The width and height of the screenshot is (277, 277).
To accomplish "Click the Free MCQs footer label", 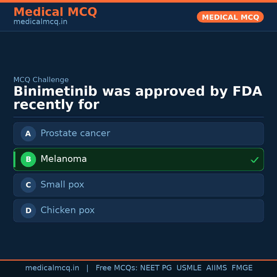I will tap(116, 268).
